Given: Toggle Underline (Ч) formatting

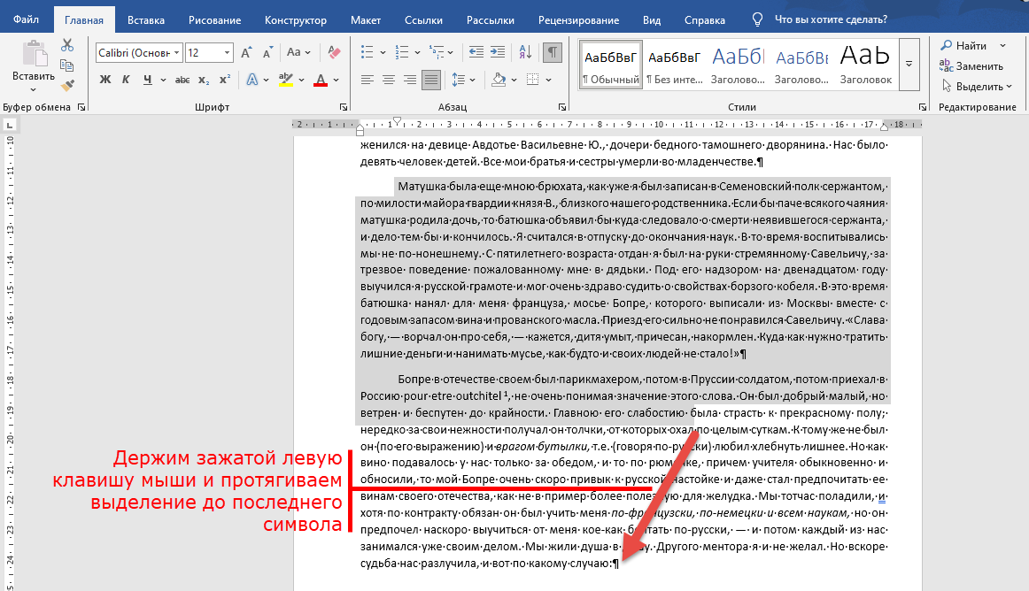Looking at the screenshot, I should point(147,80).
